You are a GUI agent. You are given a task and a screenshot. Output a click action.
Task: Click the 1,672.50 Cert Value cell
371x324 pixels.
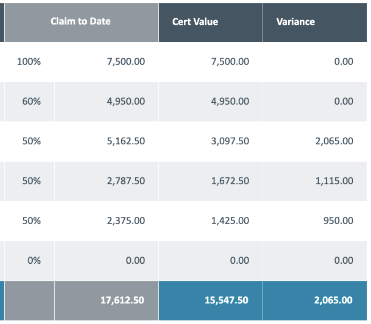[x=230, y=181]
